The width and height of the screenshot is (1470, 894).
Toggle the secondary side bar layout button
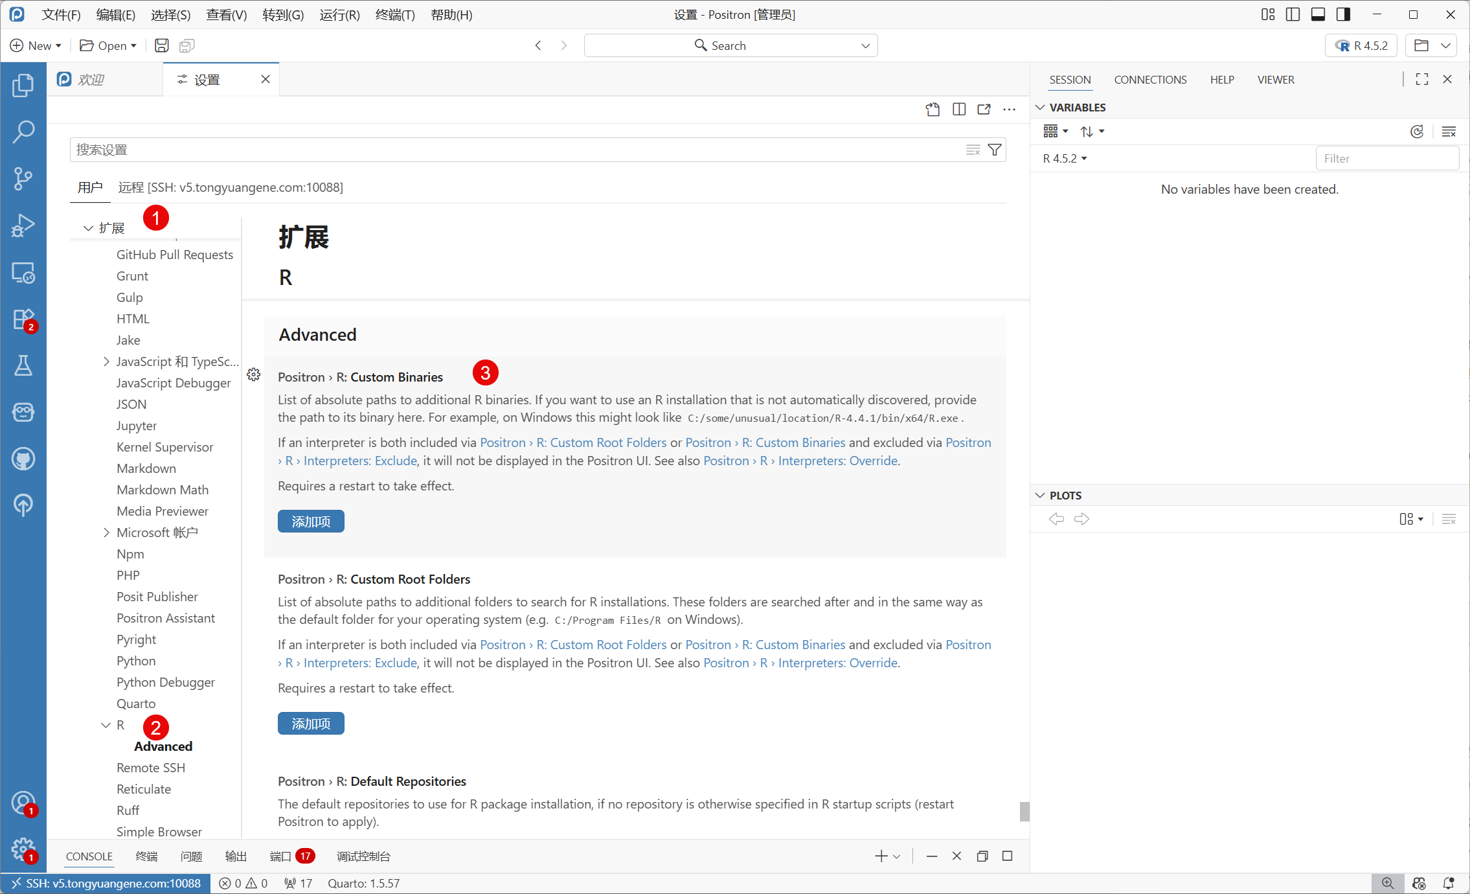point(1343,14)
